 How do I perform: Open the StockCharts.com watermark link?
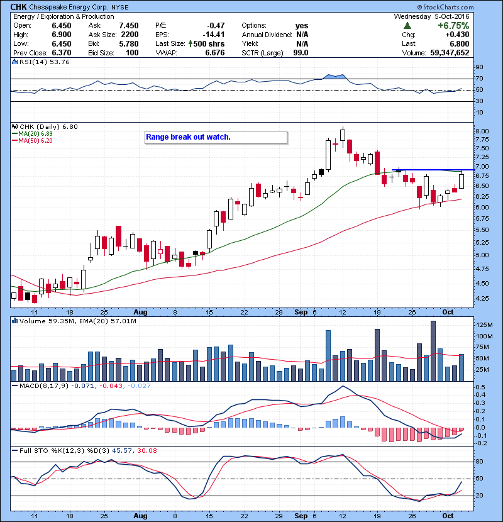(x=445, y=7)
